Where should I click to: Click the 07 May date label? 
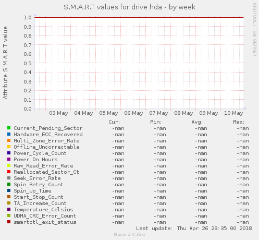click(158, 113)
